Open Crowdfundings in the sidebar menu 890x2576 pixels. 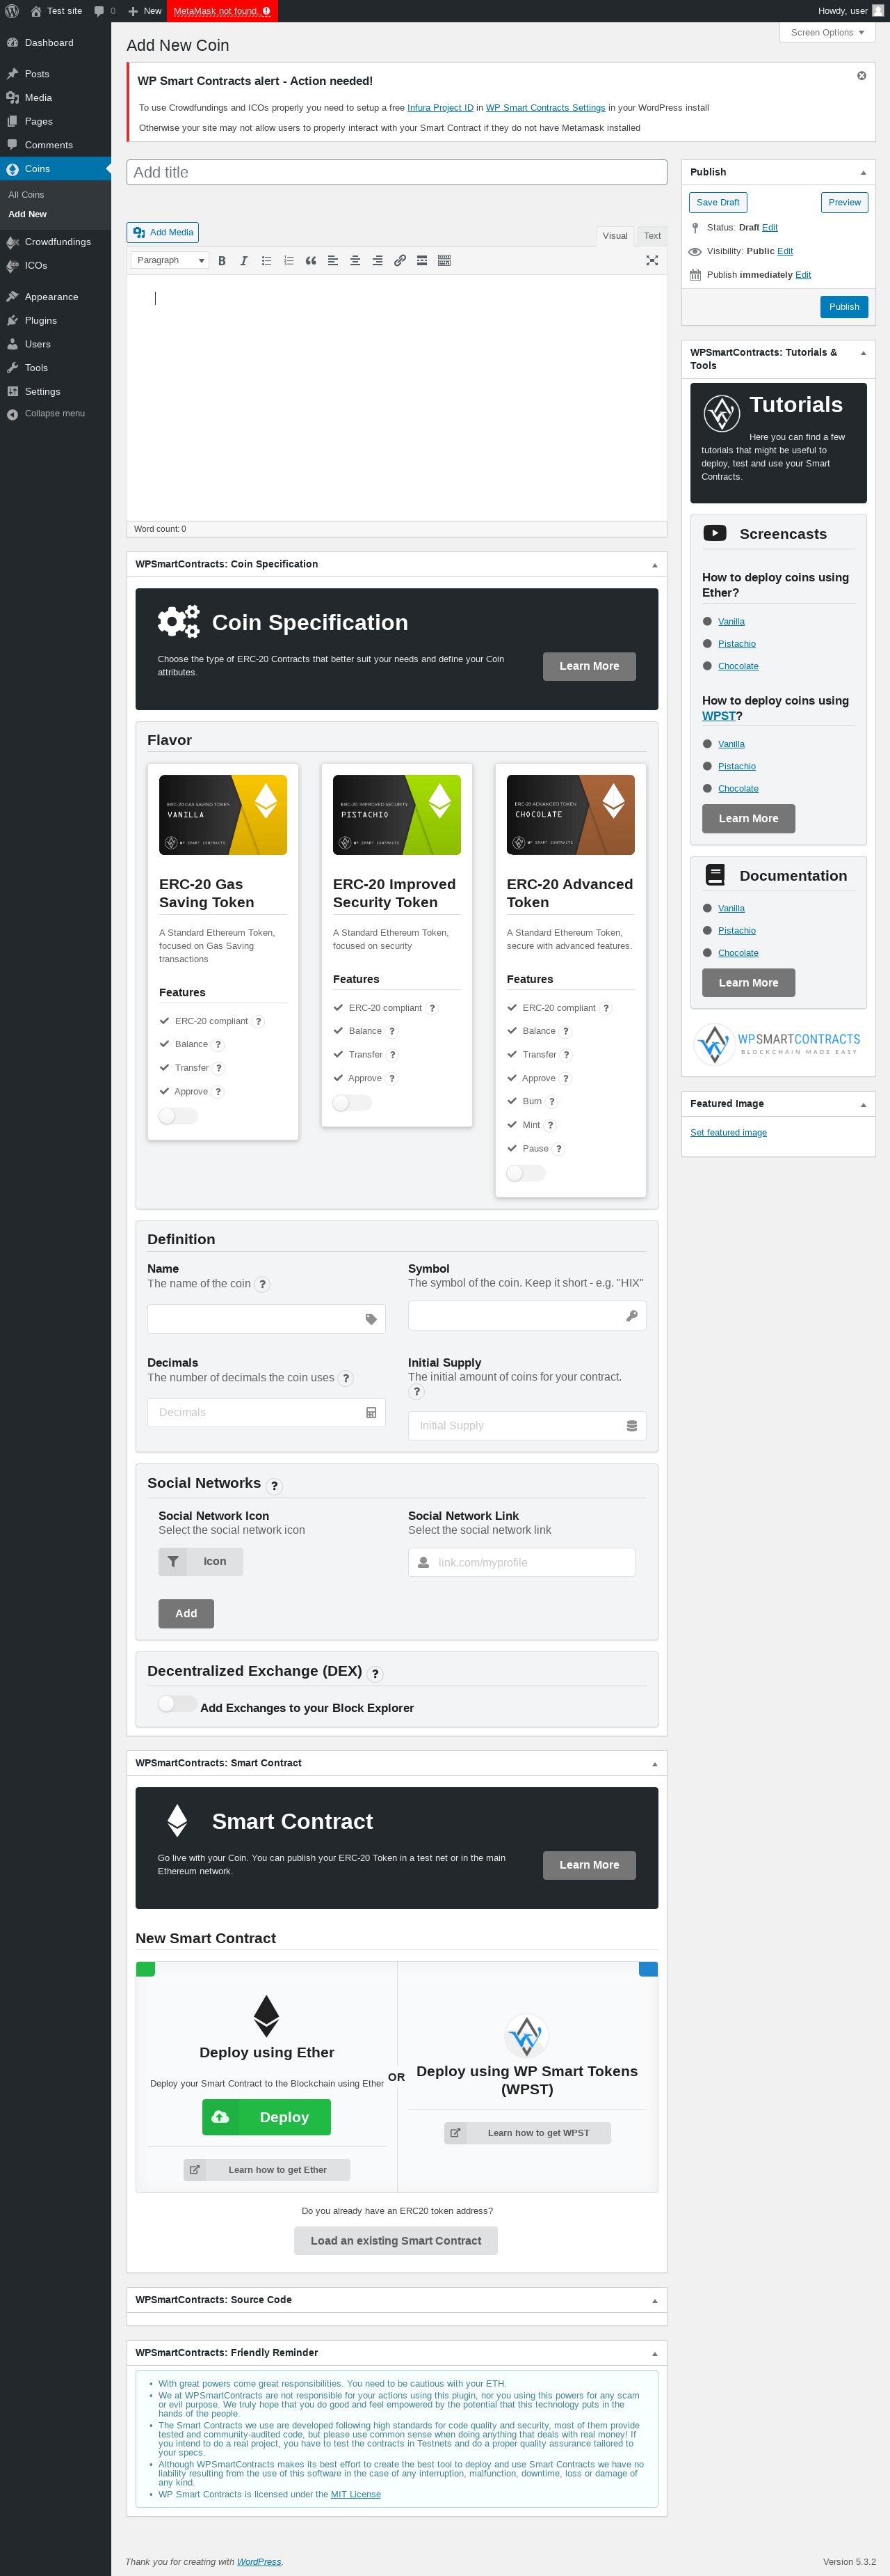(56, 242)
